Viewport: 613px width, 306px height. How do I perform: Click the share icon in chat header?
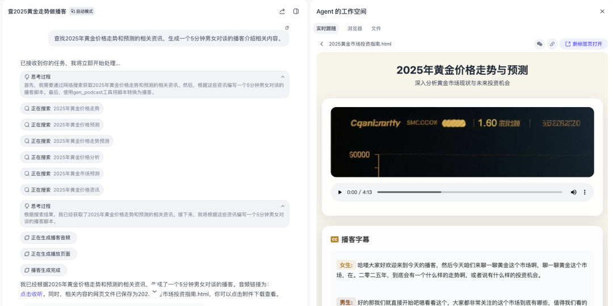(x=282, y=11)
